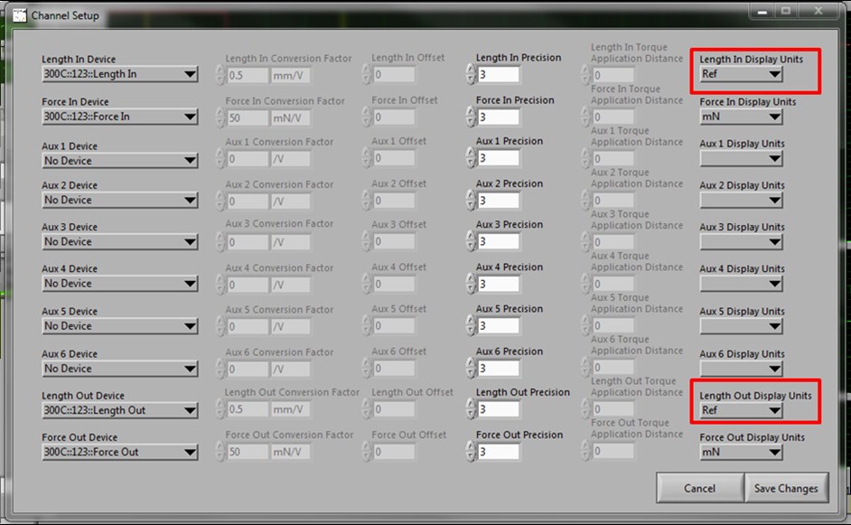Click the Length Out Conversion Factor field
The width and height of the screenshot is (851, 525).
coord(248,408)
